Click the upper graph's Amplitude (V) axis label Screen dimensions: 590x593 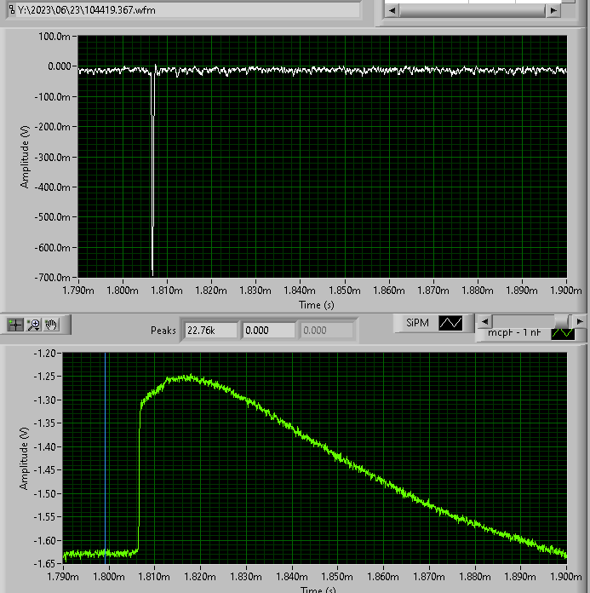click(x=25, y=157)
